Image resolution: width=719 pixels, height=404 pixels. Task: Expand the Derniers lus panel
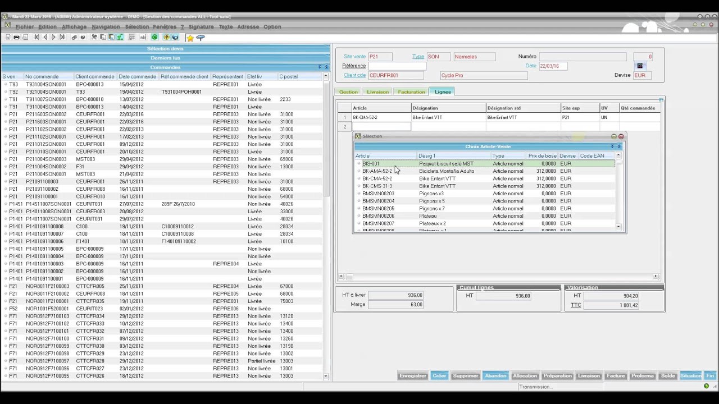(165, 58)
